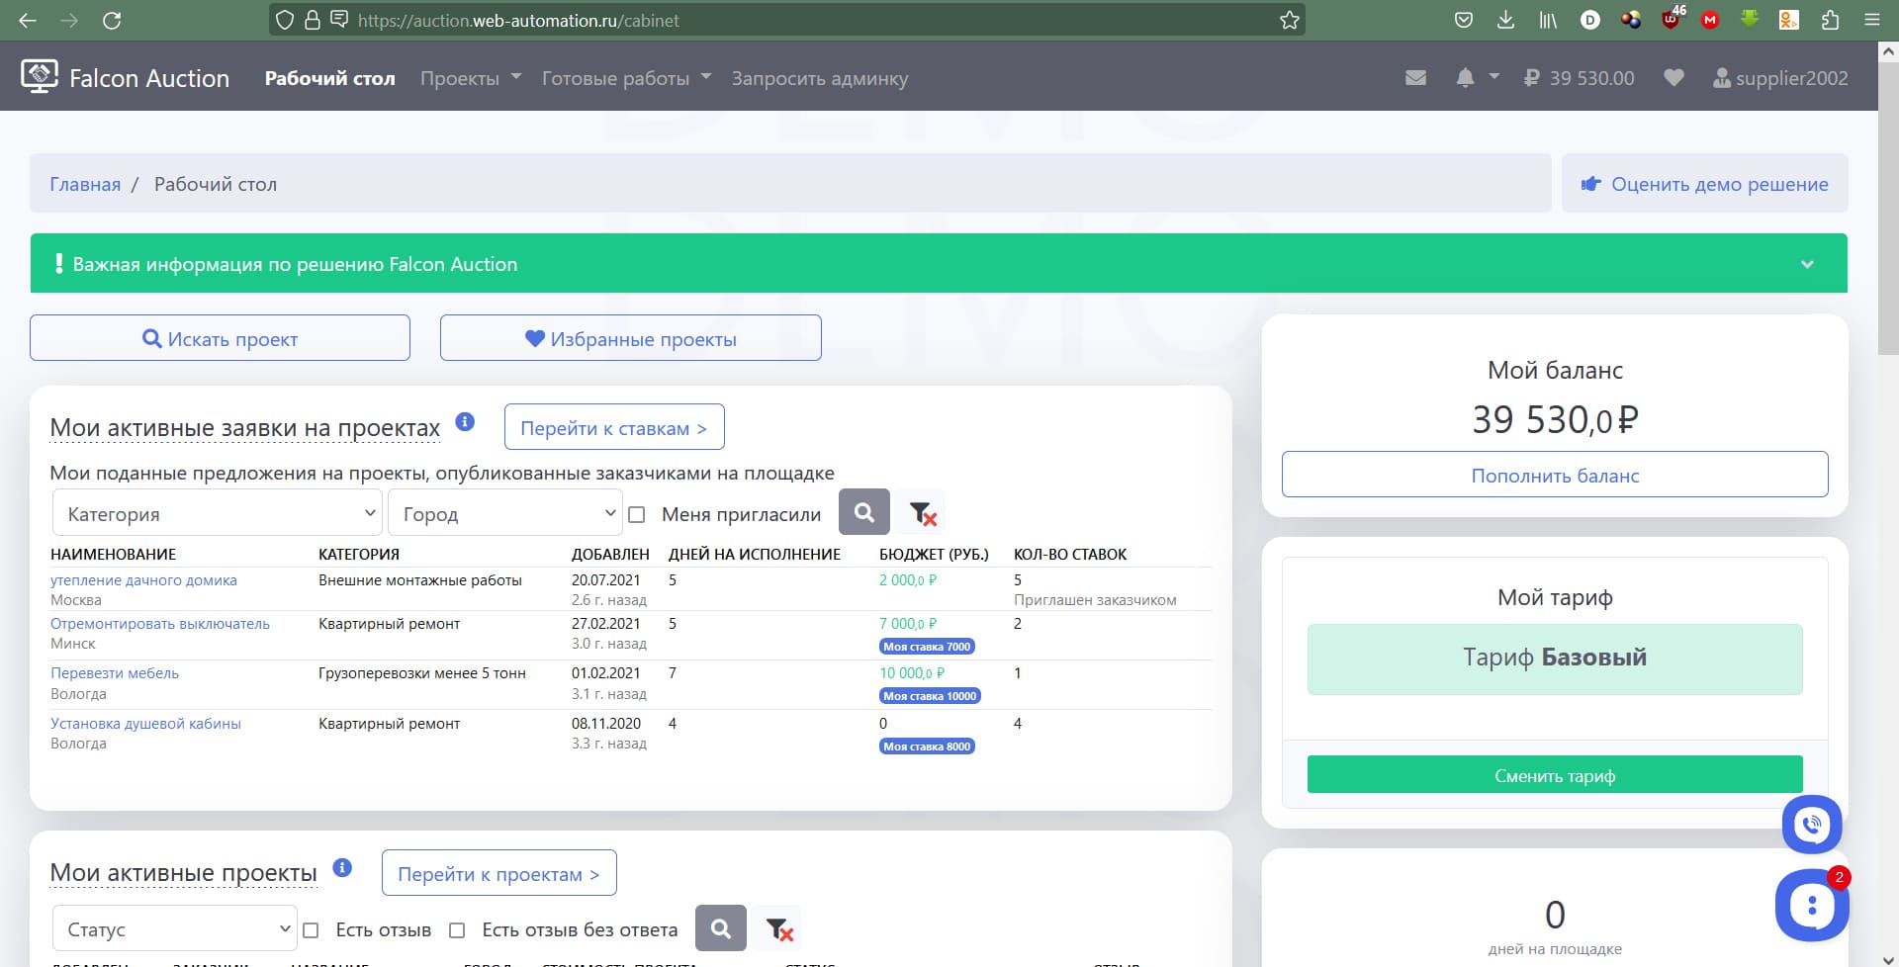Enable the 'Меня пригласили' checkbox
1899x967 pixels.
click(637, 514)
